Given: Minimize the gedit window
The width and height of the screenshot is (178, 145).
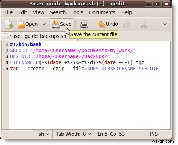Looking at the screenshot, I should pos(149,4).
